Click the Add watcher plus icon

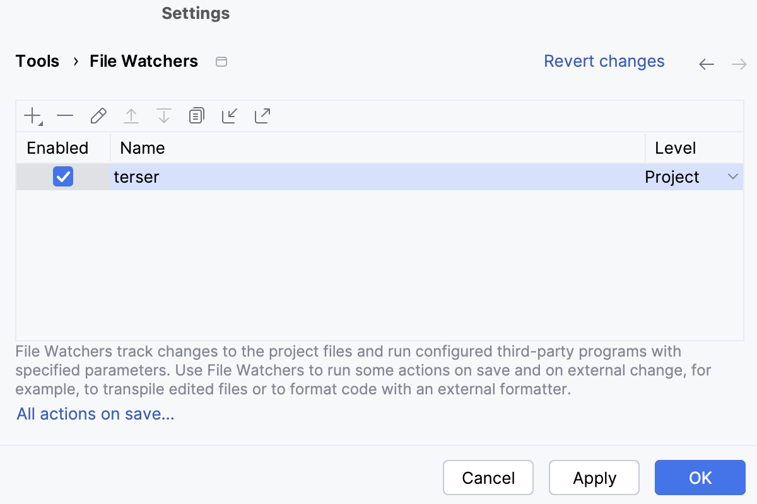click(32, 115)
